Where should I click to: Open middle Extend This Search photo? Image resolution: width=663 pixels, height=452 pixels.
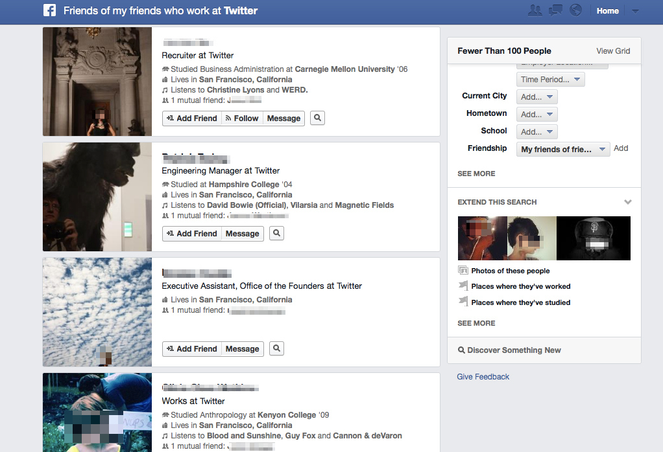[532, 238]
